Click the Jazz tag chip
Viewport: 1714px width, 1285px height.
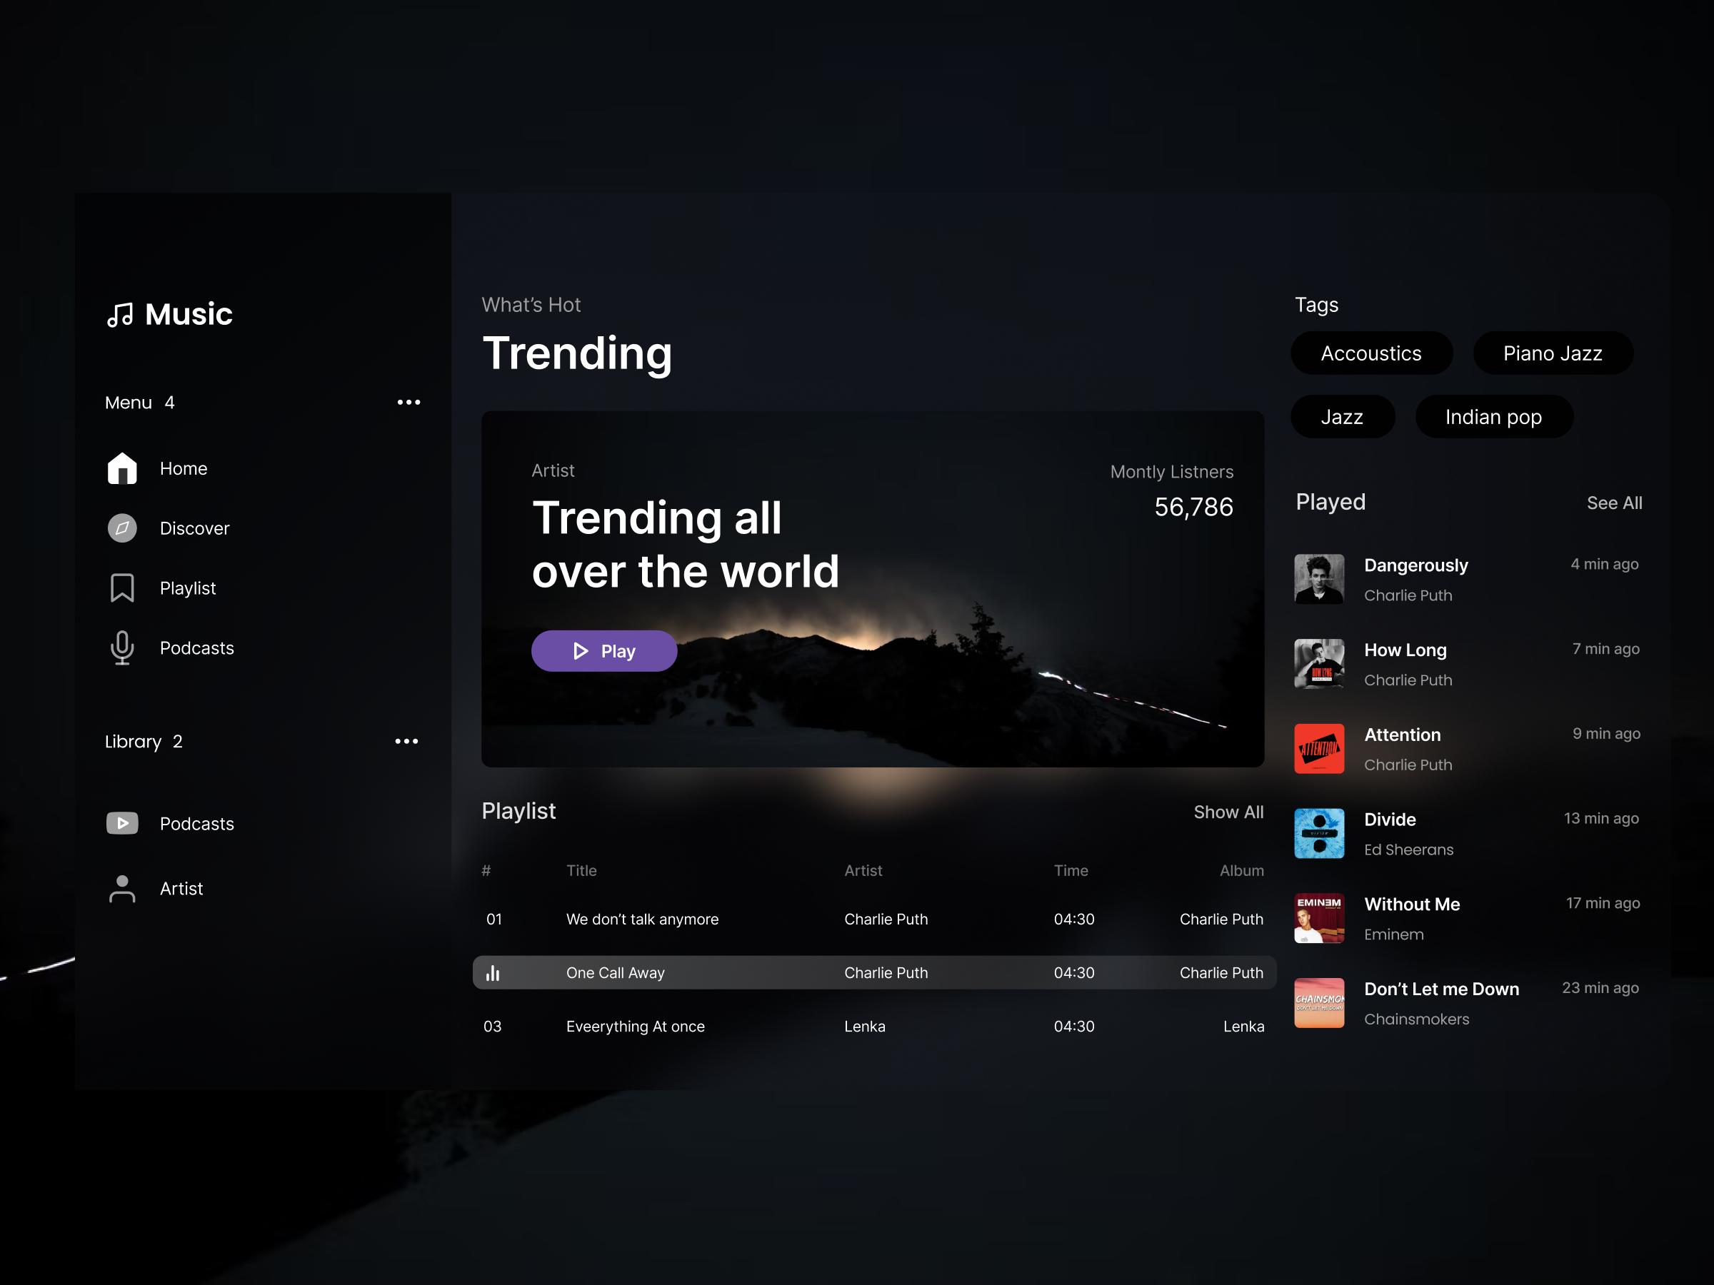point(1341,417)
